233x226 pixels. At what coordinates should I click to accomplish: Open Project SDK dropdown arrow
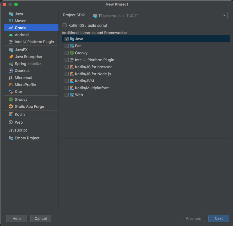click(224, 15)
